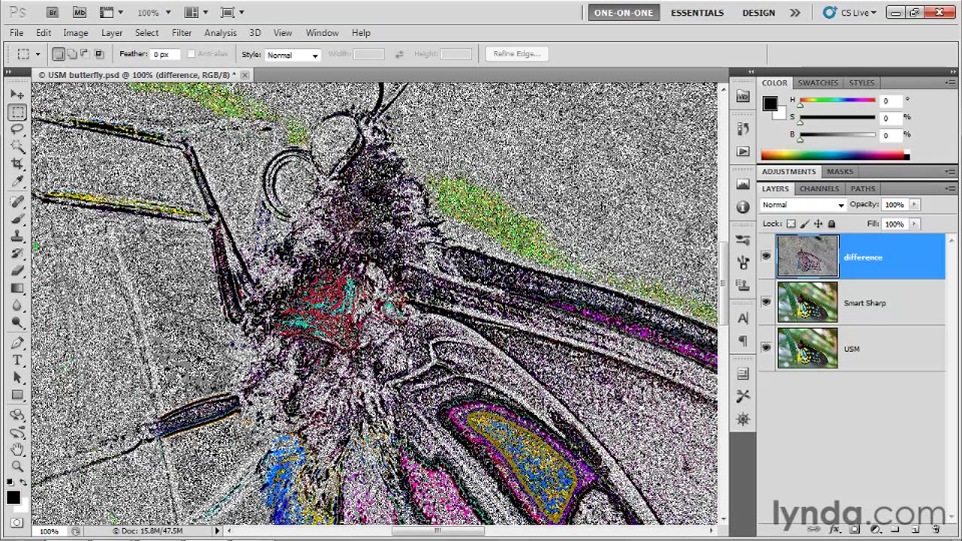Open the layer blend mode dropdown
962x541 pixels.
(x=803, y=205)
